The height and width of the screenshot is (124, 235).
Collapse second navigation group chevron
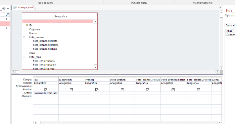pos(6,28)
